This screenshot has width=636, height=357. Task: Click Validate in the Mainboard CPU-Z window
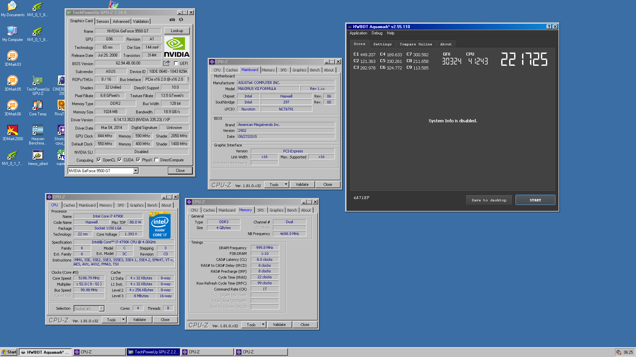coord(302,184)
